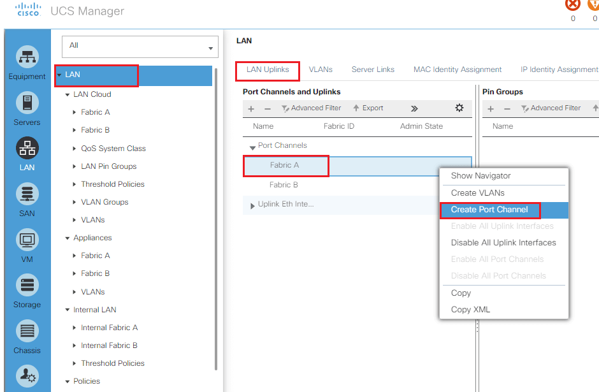Choose Show Navigator from context menu
599x392 pixels.
tap(504, 176)
